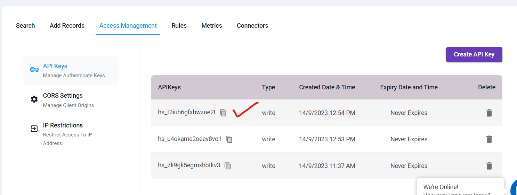The width and height of the screenshot is (517, 195).
Task: Click the date 14/9/2023 11:37 AM
Action: [327, 166]
